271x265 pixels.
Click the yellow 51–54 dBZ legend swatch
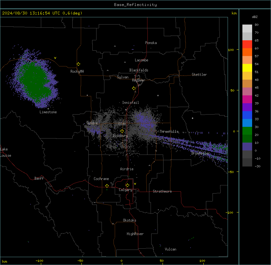(x=247, y=68)
